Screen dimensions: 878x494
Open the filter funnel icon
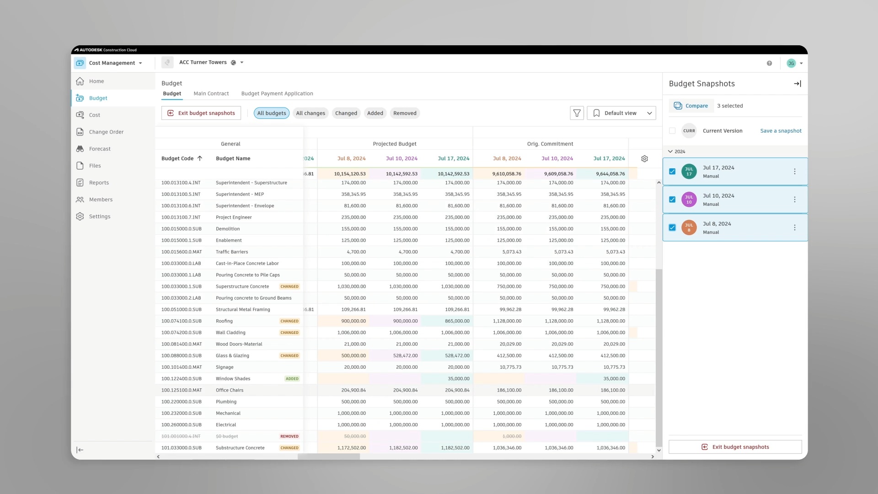coord(577,113)
